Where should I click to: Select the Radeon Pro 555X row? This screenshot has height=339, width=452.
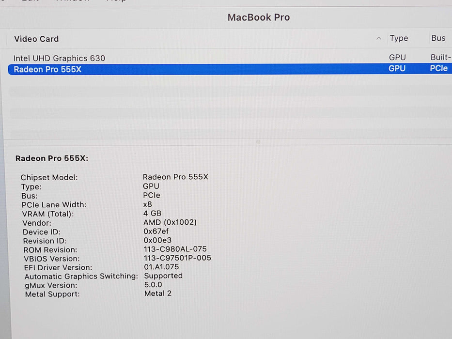click(230, 69)
